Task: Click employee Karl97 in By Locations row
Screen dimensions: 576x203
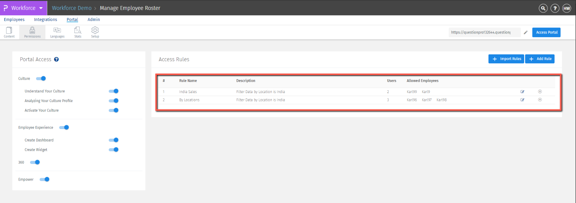Action: [427, 100]
